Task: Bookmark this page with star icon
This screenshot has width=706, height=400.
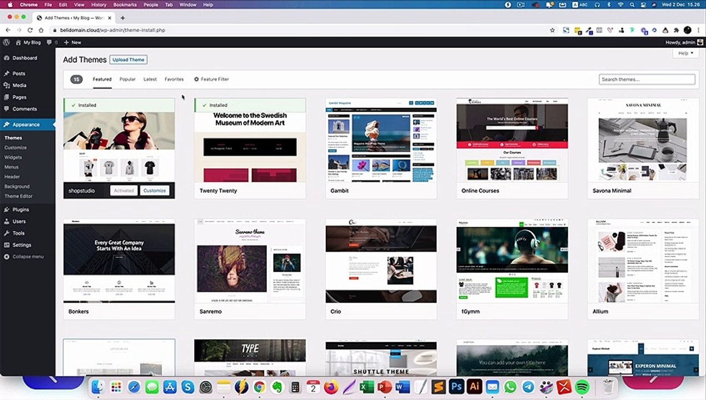Action: [552, 30]
